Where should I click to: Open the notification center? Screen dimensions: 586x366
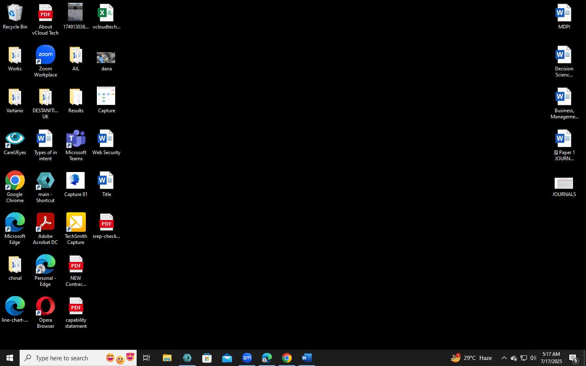(574, 358)
